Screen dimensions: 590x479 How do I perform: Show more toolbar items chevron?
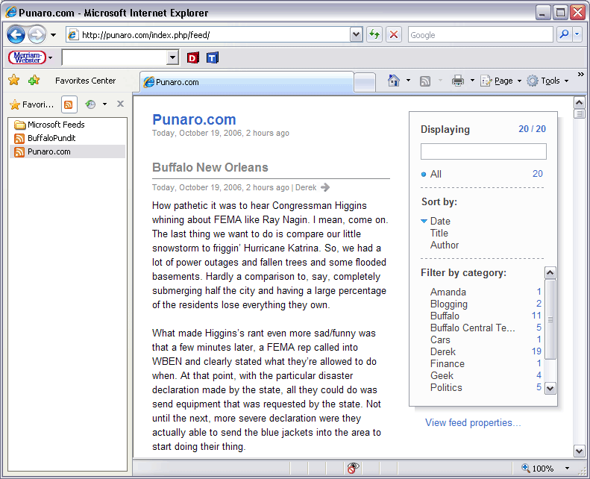580,74
